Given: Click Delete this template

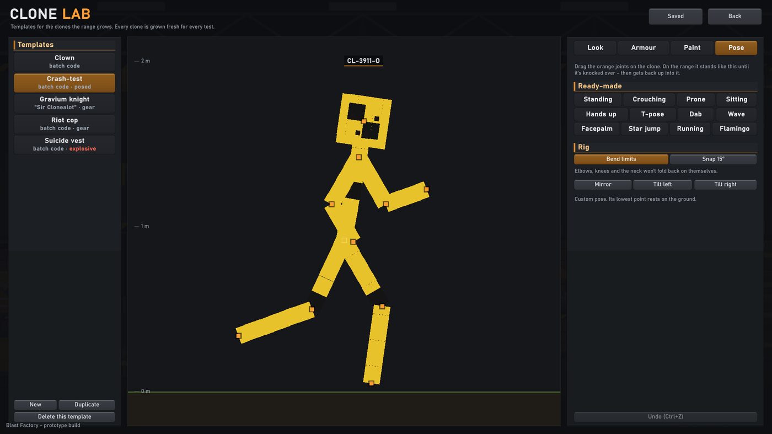Looking at the screenshot, I should (x=65, y=417).
